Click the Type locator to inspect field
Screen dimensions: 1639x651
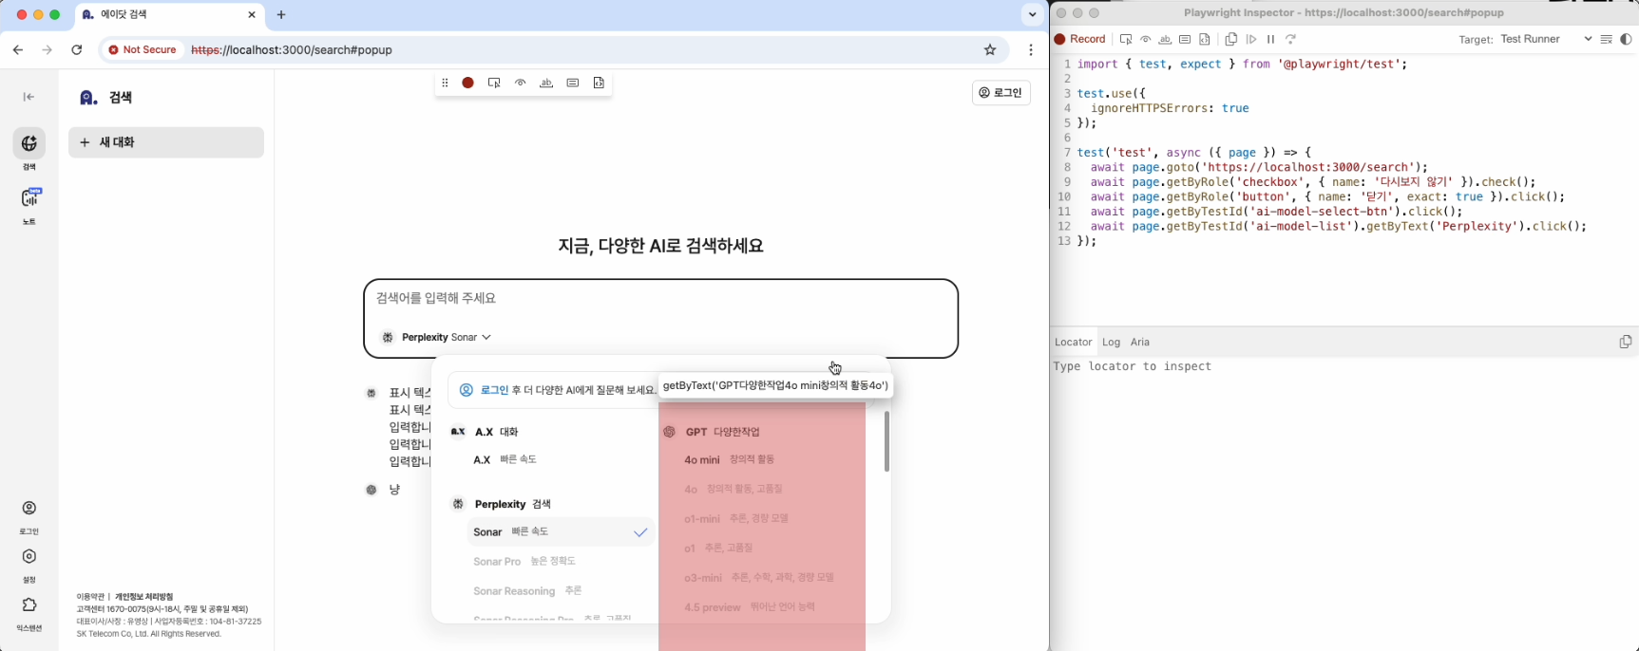coord(1344,367)
